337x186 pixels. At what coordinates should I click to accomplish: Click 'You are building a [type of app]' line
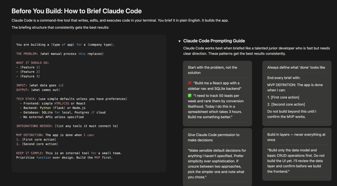pyautogui.click(x=65, y=44)
